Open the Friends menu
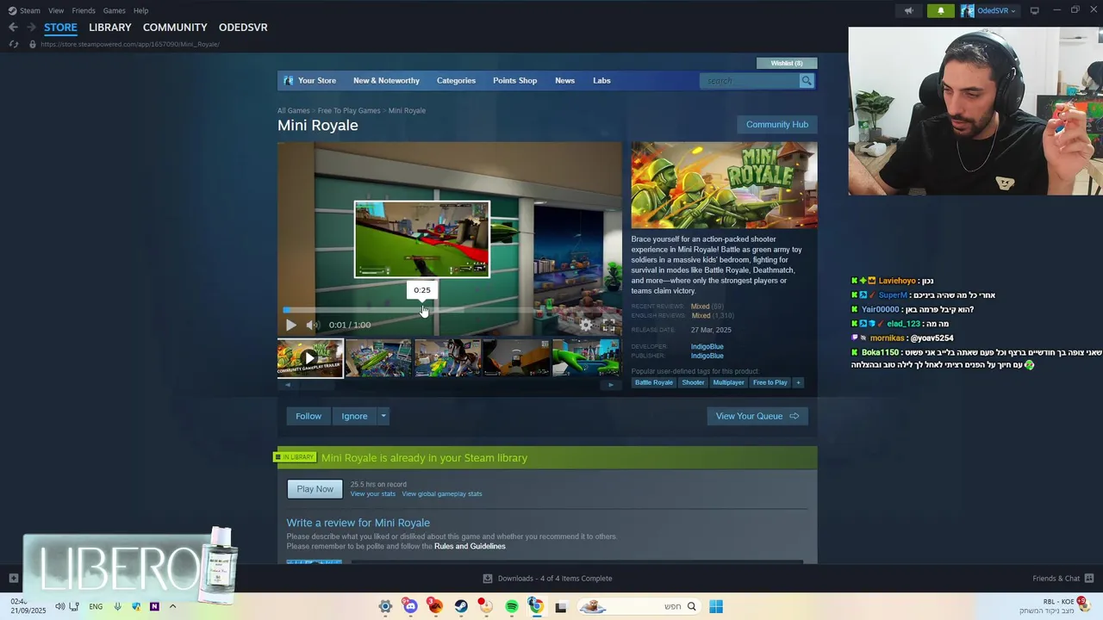 click(x=84, y=10)
